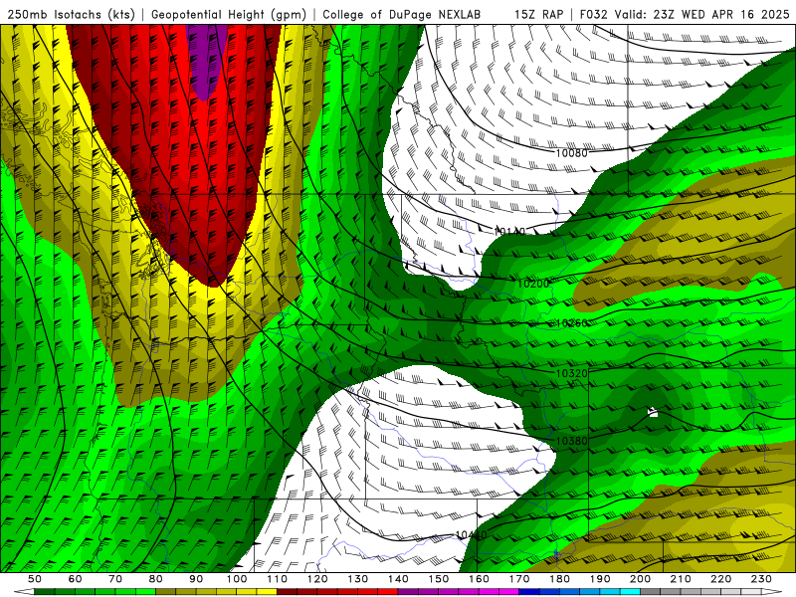Click the 80 knot legend label
Viewport: 796px width, 597px height.
156,579
